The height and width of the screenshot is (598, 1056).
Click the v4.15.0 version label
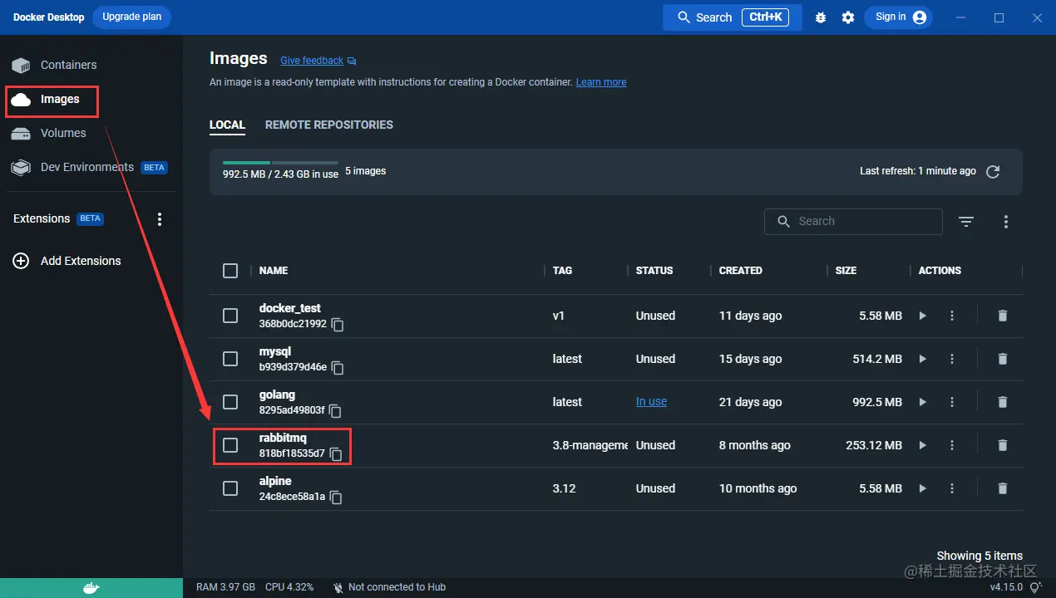pyautogui.click(x=1007, y=587)
